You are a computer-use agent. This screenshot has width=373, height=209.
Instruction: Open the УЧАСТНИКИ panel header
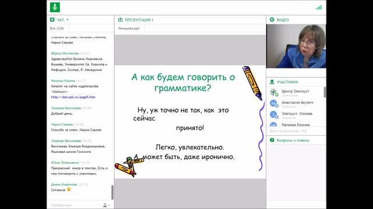click(x=287, y=82)
